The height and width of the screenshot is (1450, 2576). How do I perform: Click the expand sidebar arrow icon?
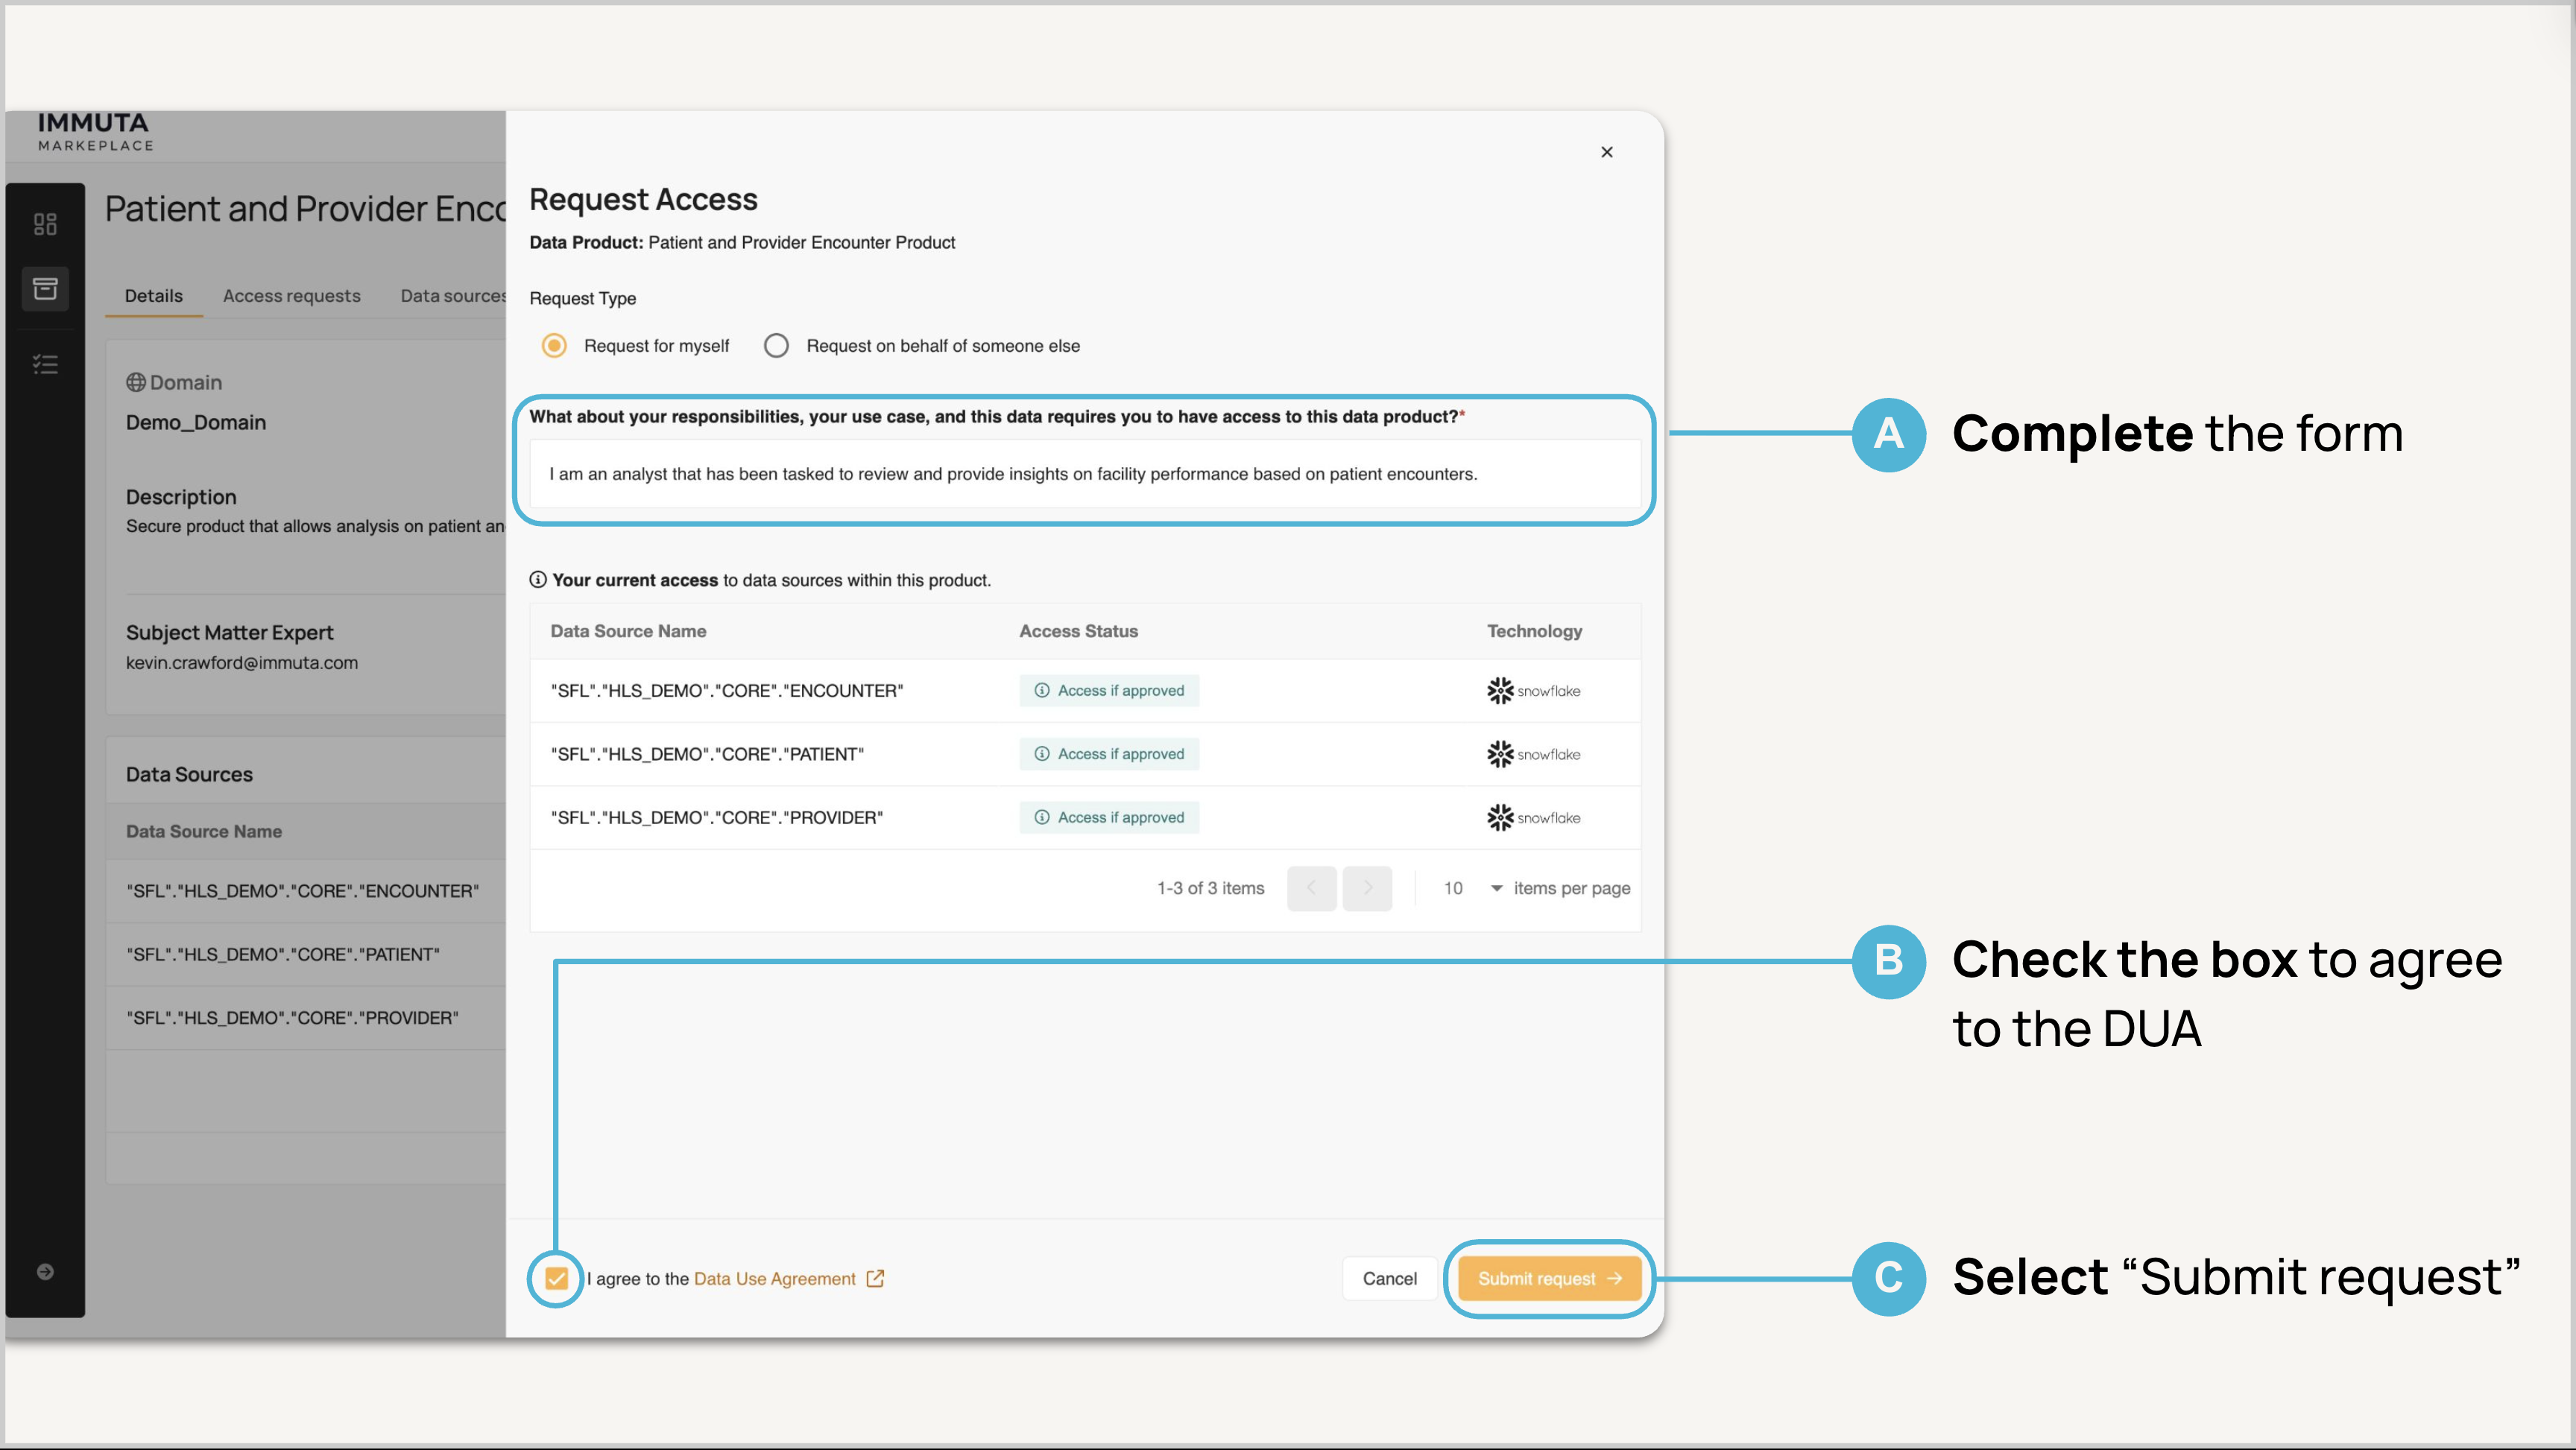(45, 1272)
